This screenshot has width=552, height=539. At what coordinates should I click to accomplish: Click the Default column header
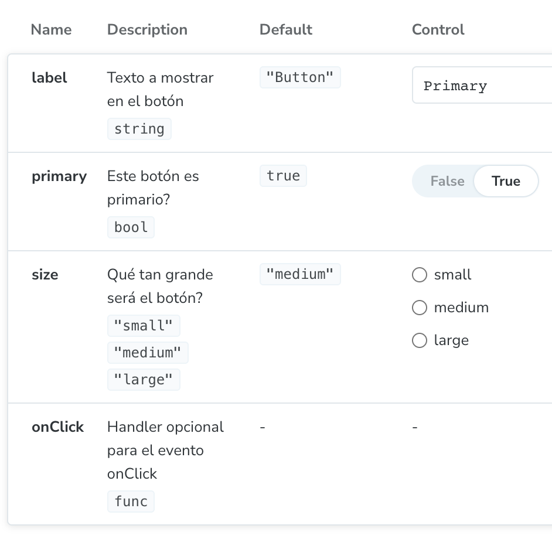pos(286,29)
